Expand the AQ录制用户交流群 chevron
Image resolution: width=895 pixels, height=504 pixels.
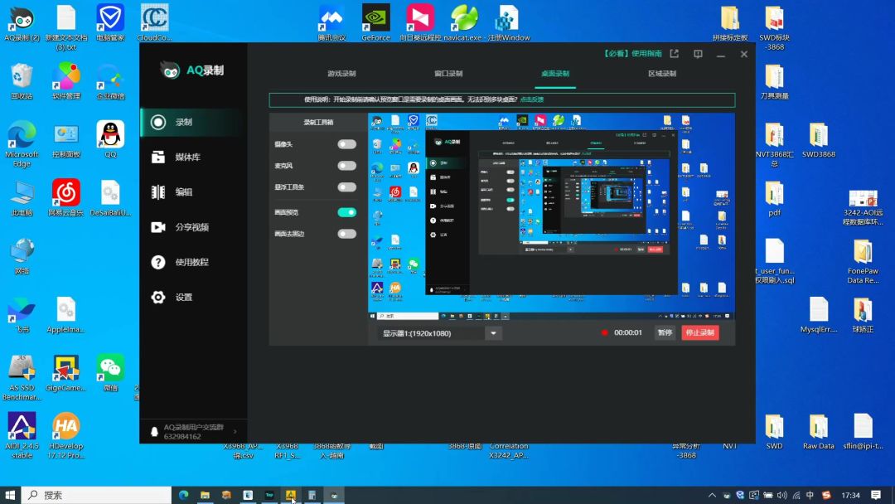click(235, 432)
